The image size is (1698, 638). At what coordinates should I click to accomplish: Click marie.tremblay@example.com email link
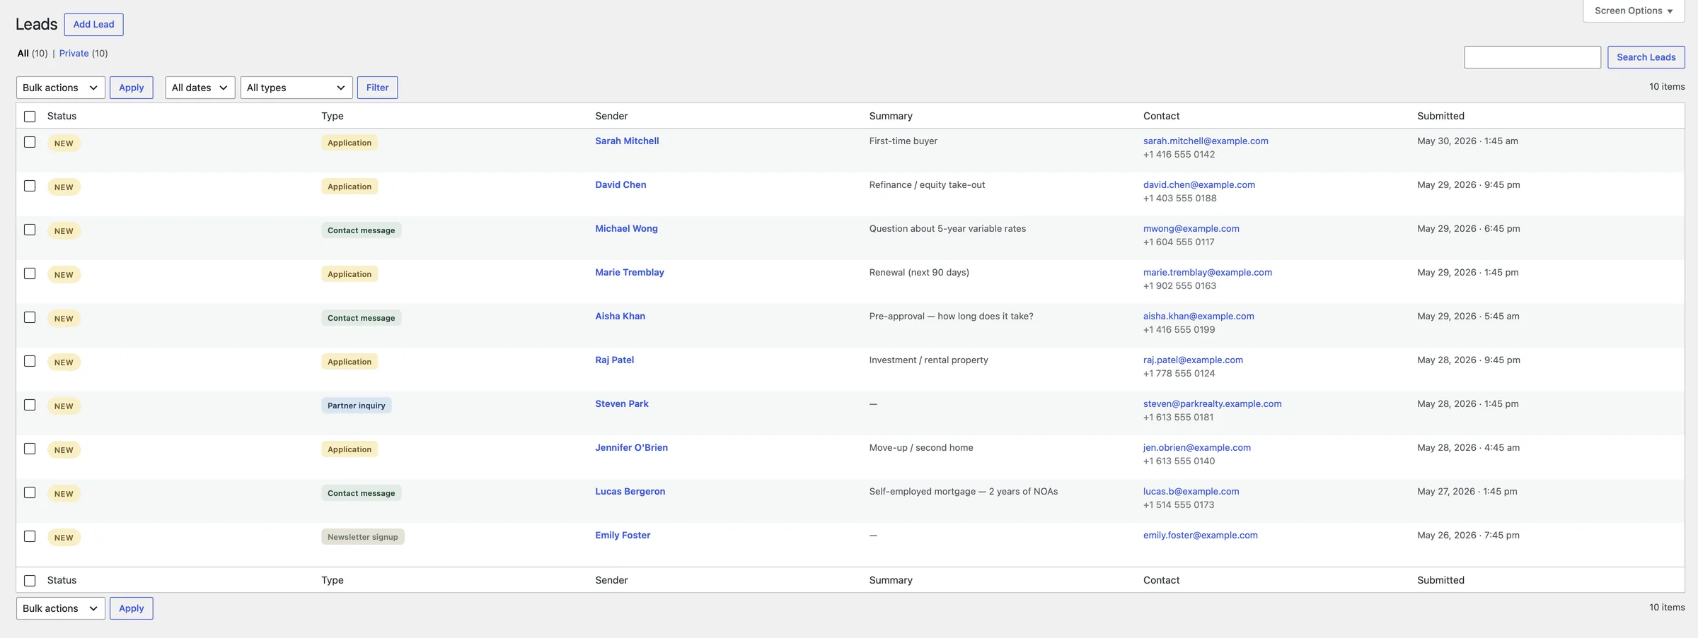[x=1208, y=273]
